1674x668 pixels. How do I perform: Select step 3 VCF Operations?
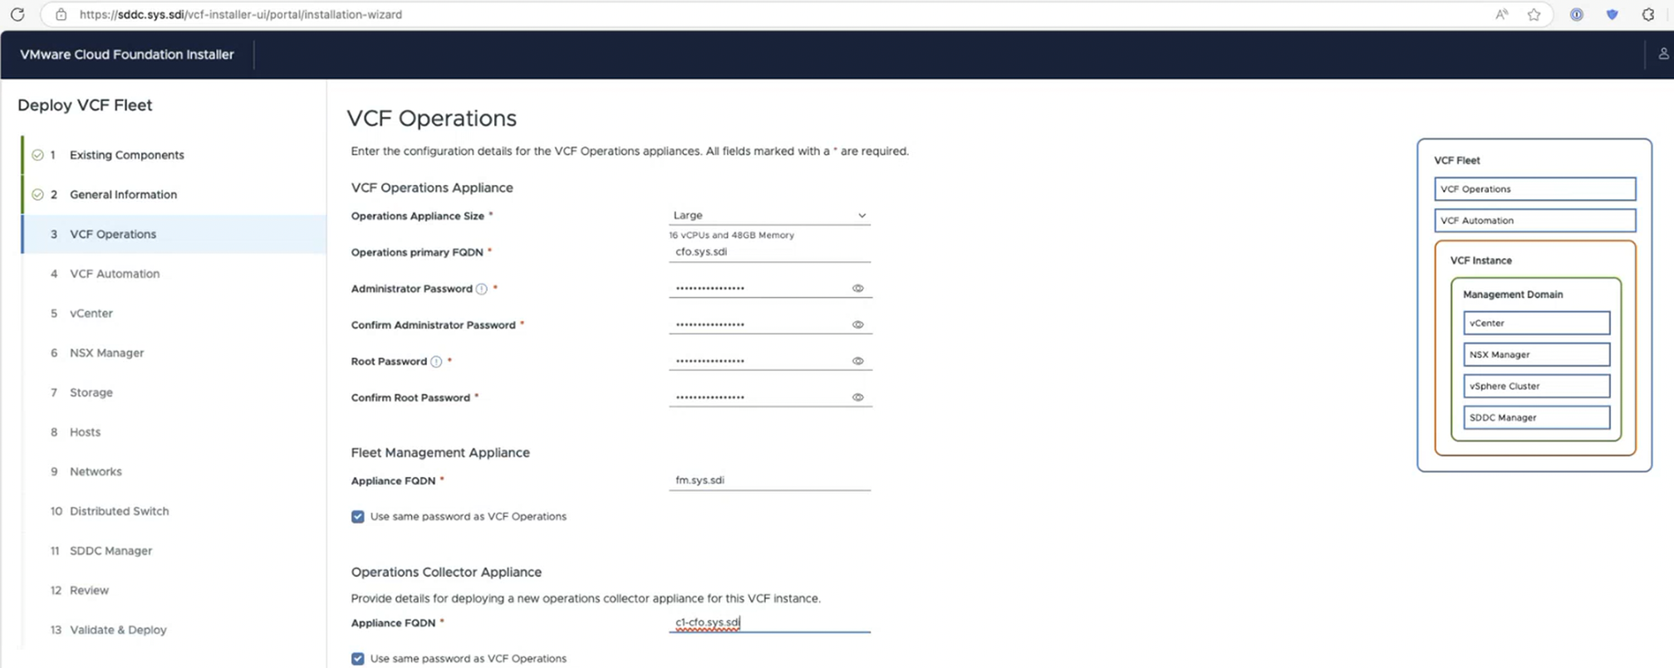(174, 234)
